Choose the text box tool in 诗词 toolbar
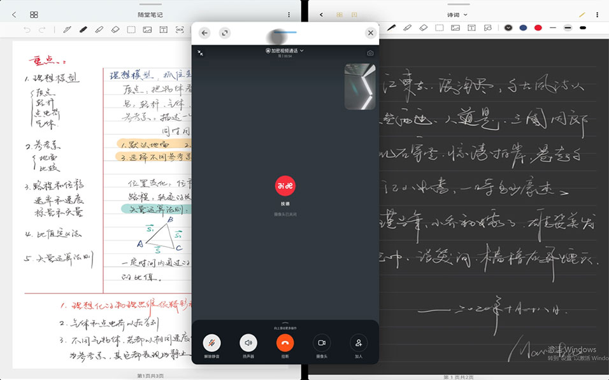 coord(471,28)
